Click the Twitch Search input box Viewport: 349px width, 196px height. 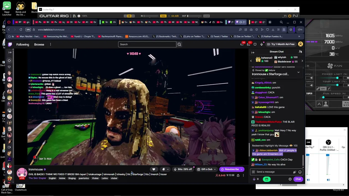point(147,44)
